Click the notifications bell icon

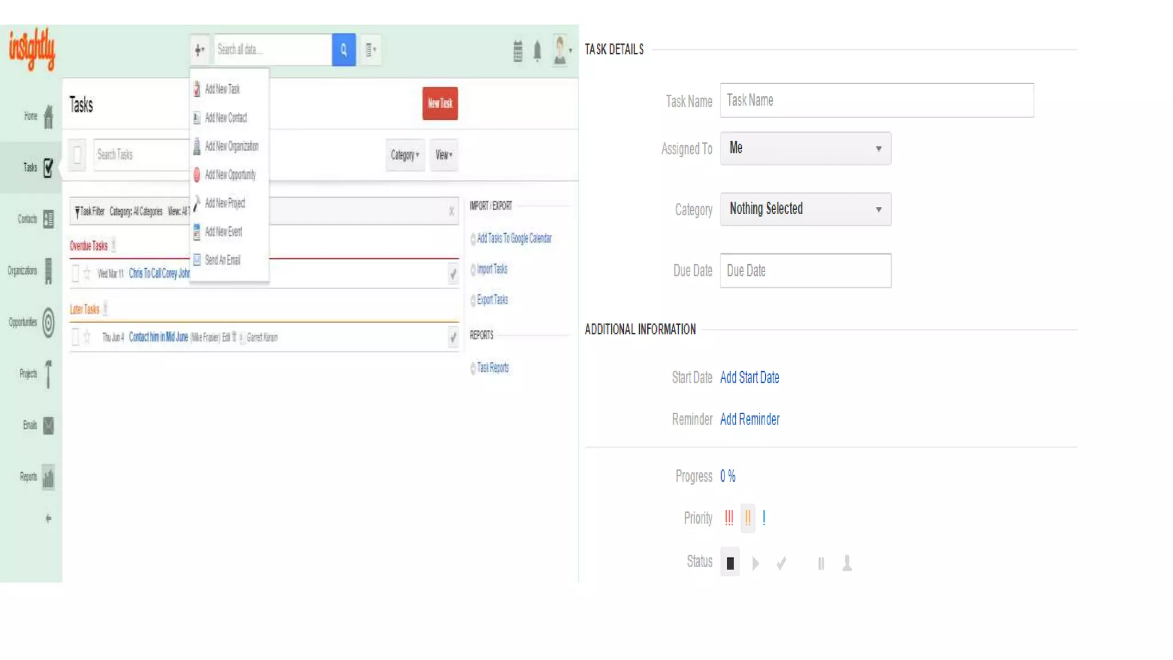pos(537,51)
